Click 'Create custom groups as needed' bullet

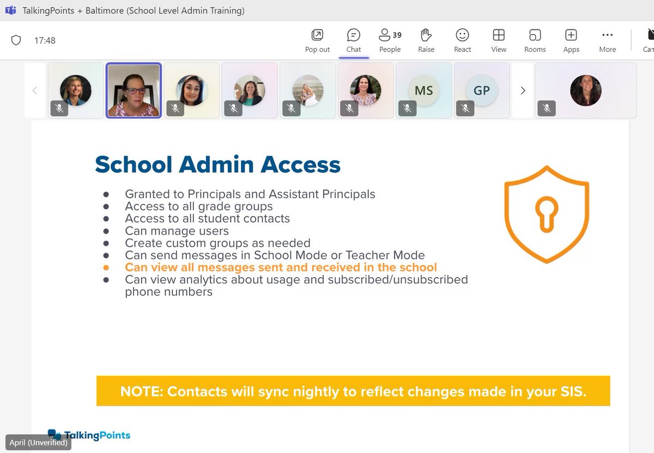tap(217, 243)
